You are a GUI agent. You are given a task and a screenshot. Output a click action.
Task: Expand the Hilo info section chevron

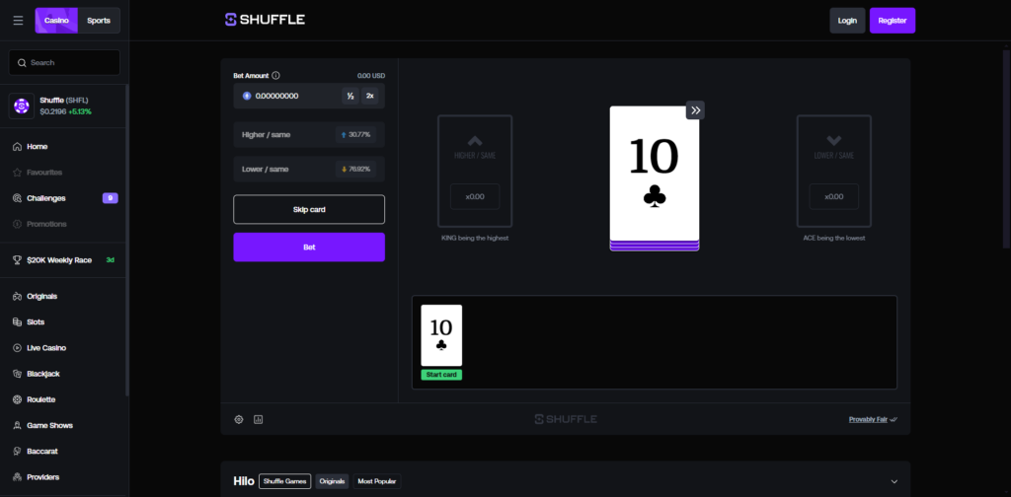894,481
